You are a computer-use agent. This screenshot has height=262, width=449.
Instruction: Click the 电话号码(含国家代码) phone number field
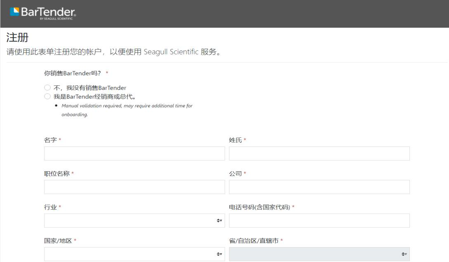[x=319, y=220]
